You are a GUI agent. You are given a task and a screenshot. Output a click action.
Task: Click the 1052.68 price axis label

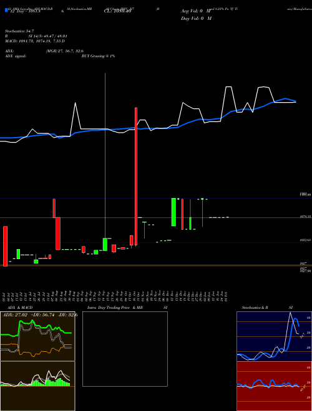coord(306,240)
